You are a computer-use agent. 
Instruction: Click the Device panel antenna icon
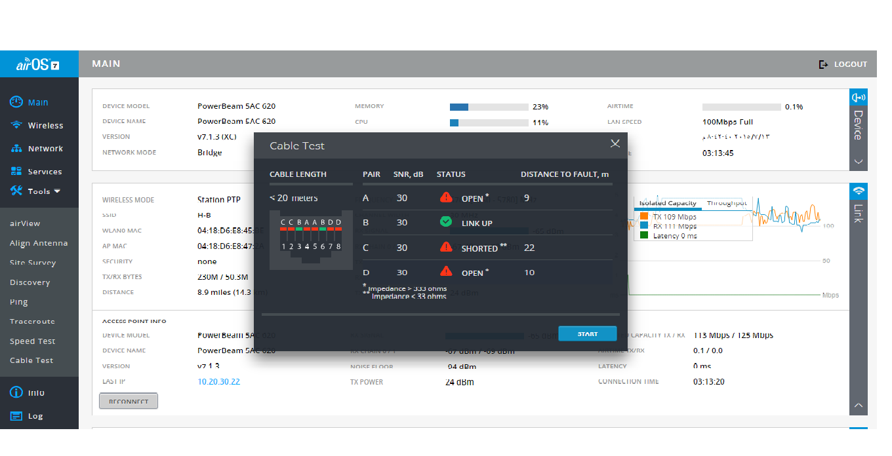[858, 98]
